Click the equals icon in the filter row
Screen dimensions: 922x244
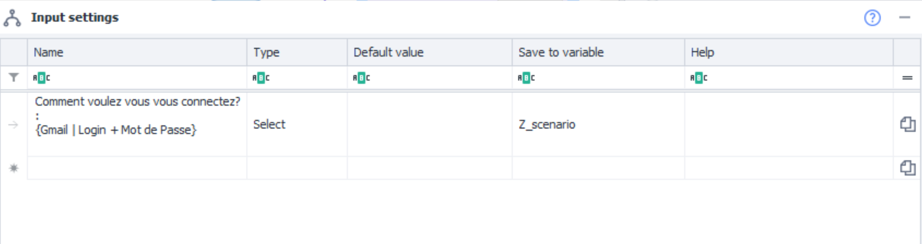(907, 78)
